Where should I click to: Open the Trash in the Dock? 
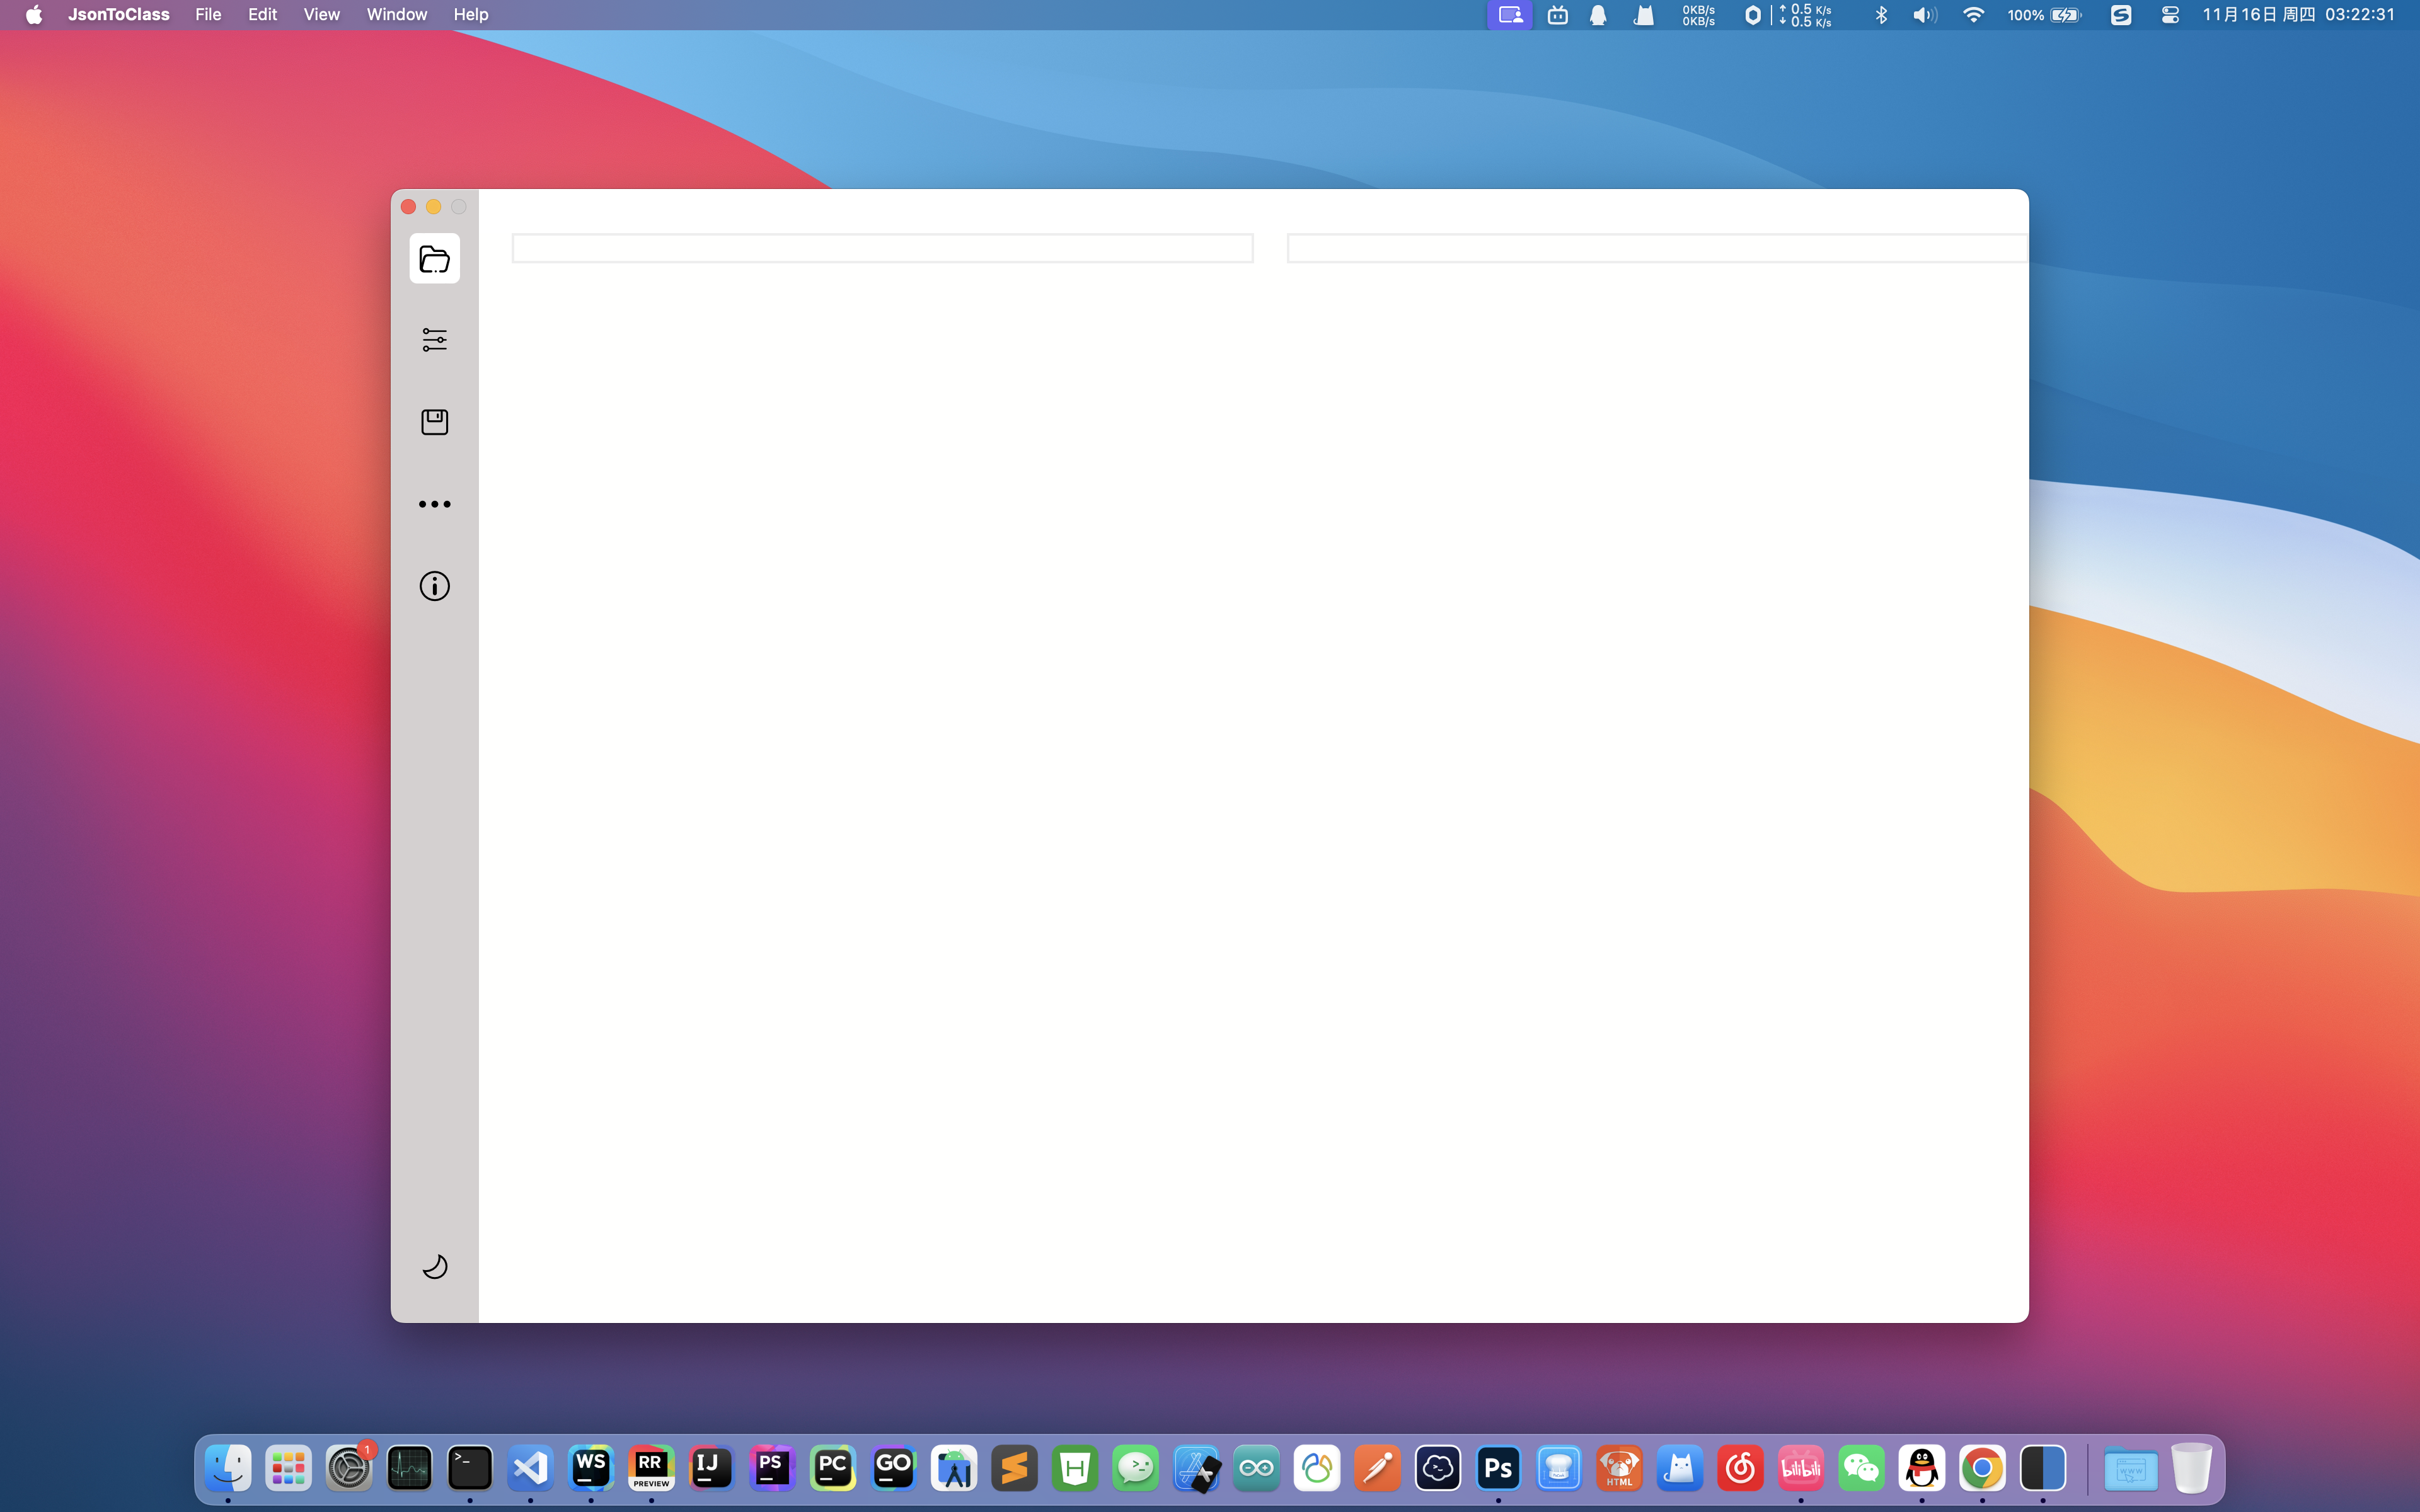click(x=2192, y=1468)
